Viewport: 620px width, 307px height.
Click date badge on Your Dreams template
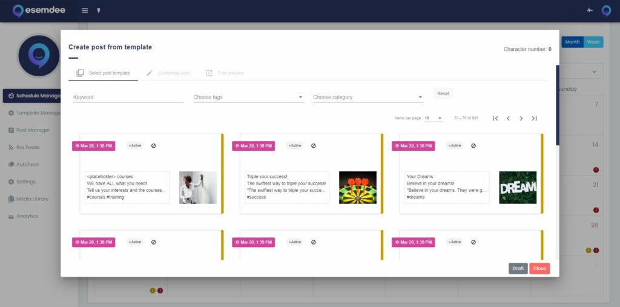tap(413, 146)
